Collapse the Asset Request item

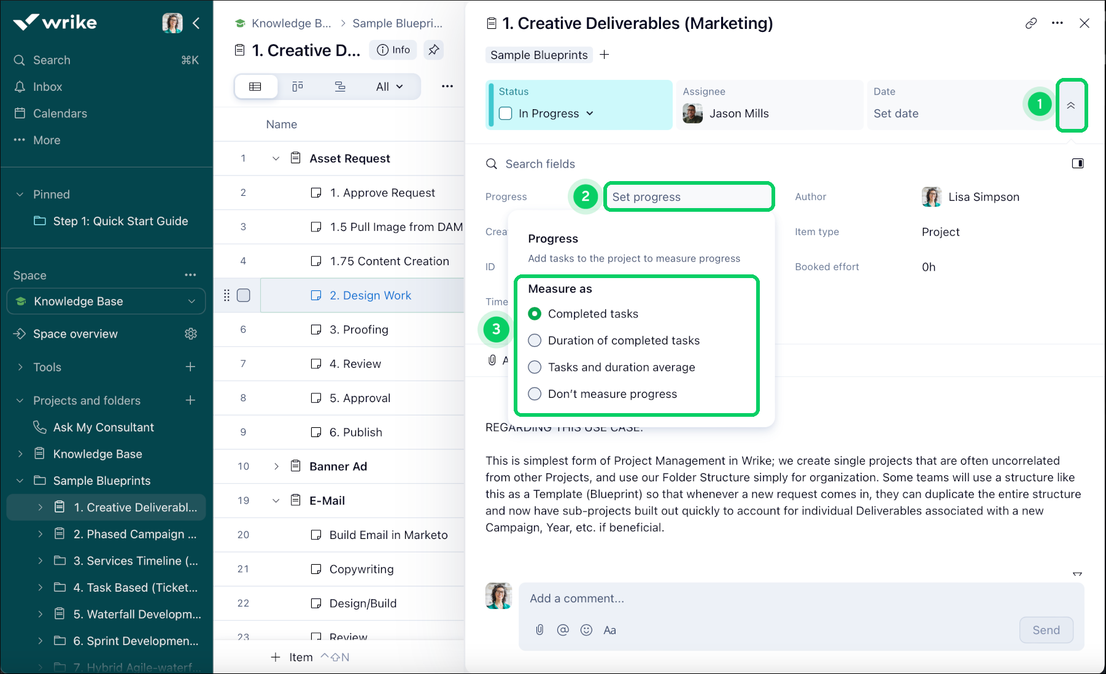point(276,158)
